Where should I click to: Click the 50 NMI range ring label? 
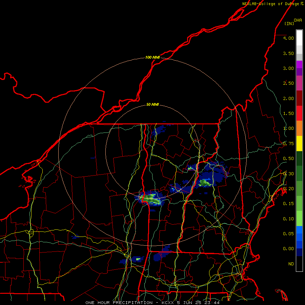point(152,104)
